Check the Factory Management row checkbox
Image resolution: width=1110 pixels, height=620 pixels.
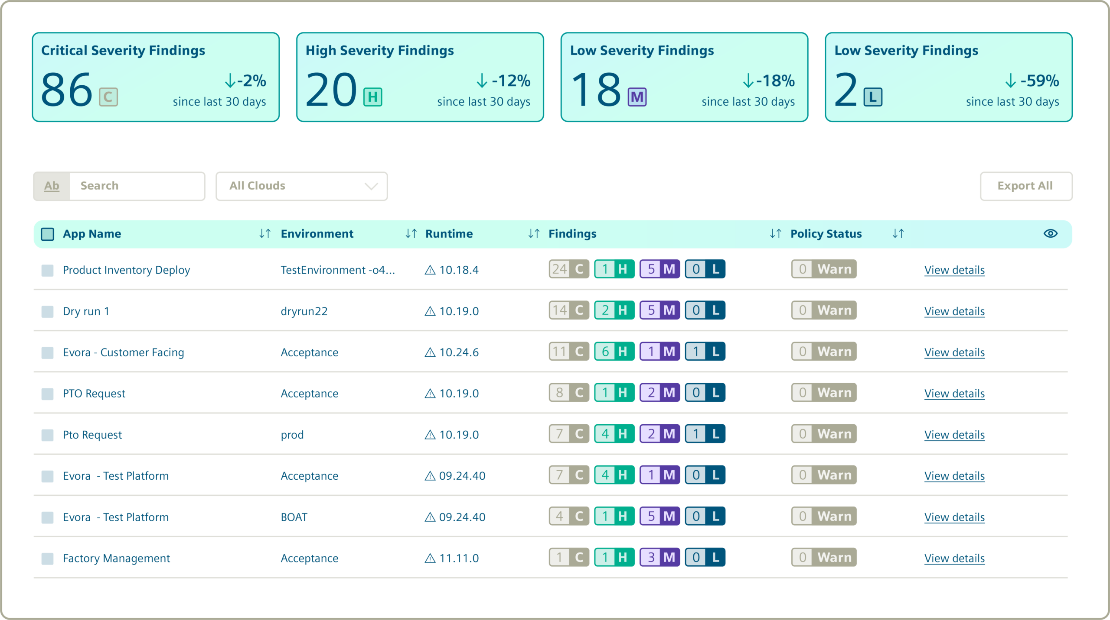[x=47, y=559]
